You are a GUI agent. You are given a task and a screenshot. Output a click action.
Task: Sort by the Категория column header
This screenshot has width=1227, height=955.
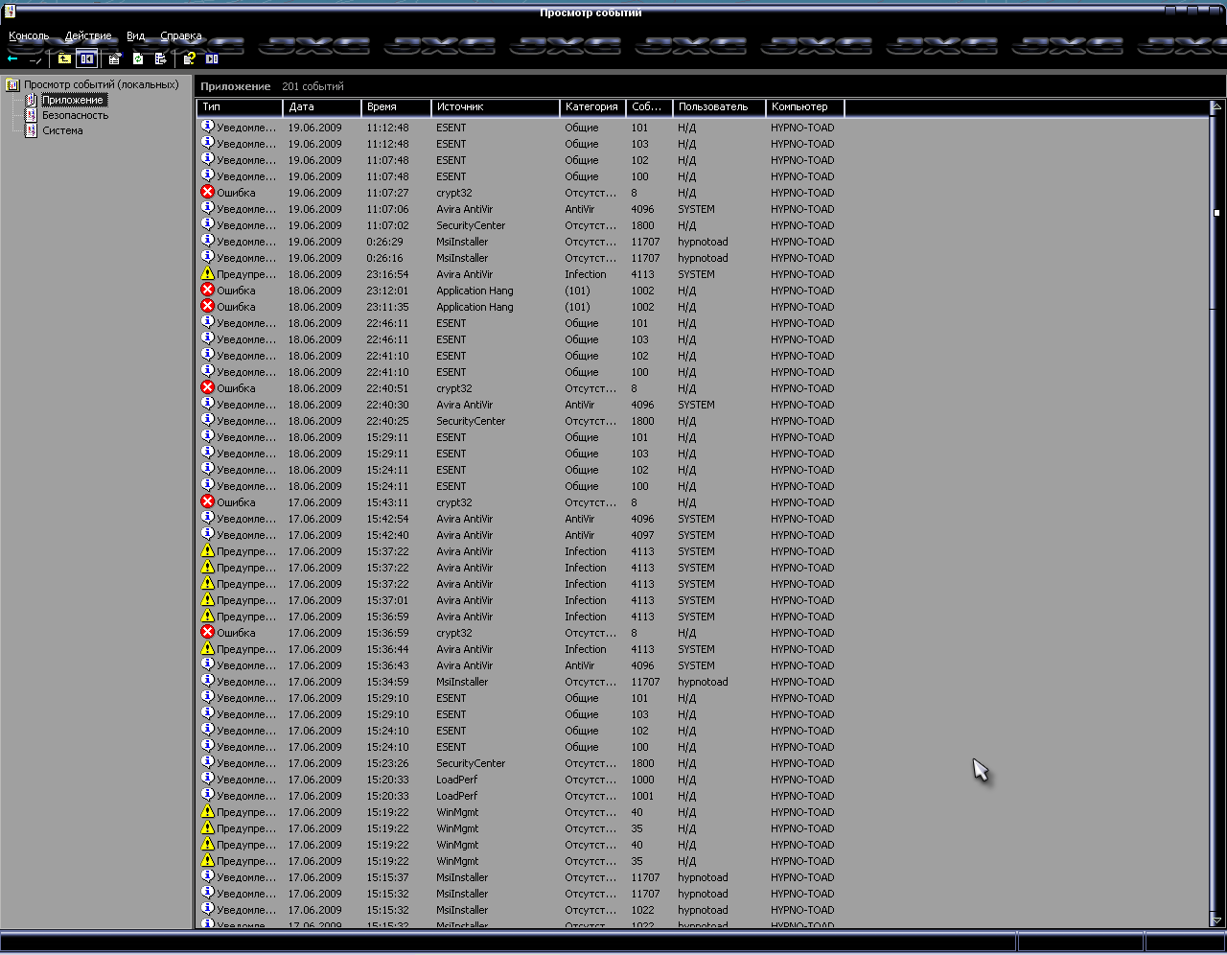591,107
